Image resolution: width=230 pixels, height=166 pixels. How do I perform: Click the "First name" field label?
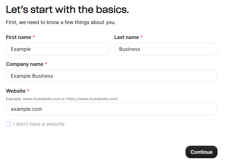(18, 37)
